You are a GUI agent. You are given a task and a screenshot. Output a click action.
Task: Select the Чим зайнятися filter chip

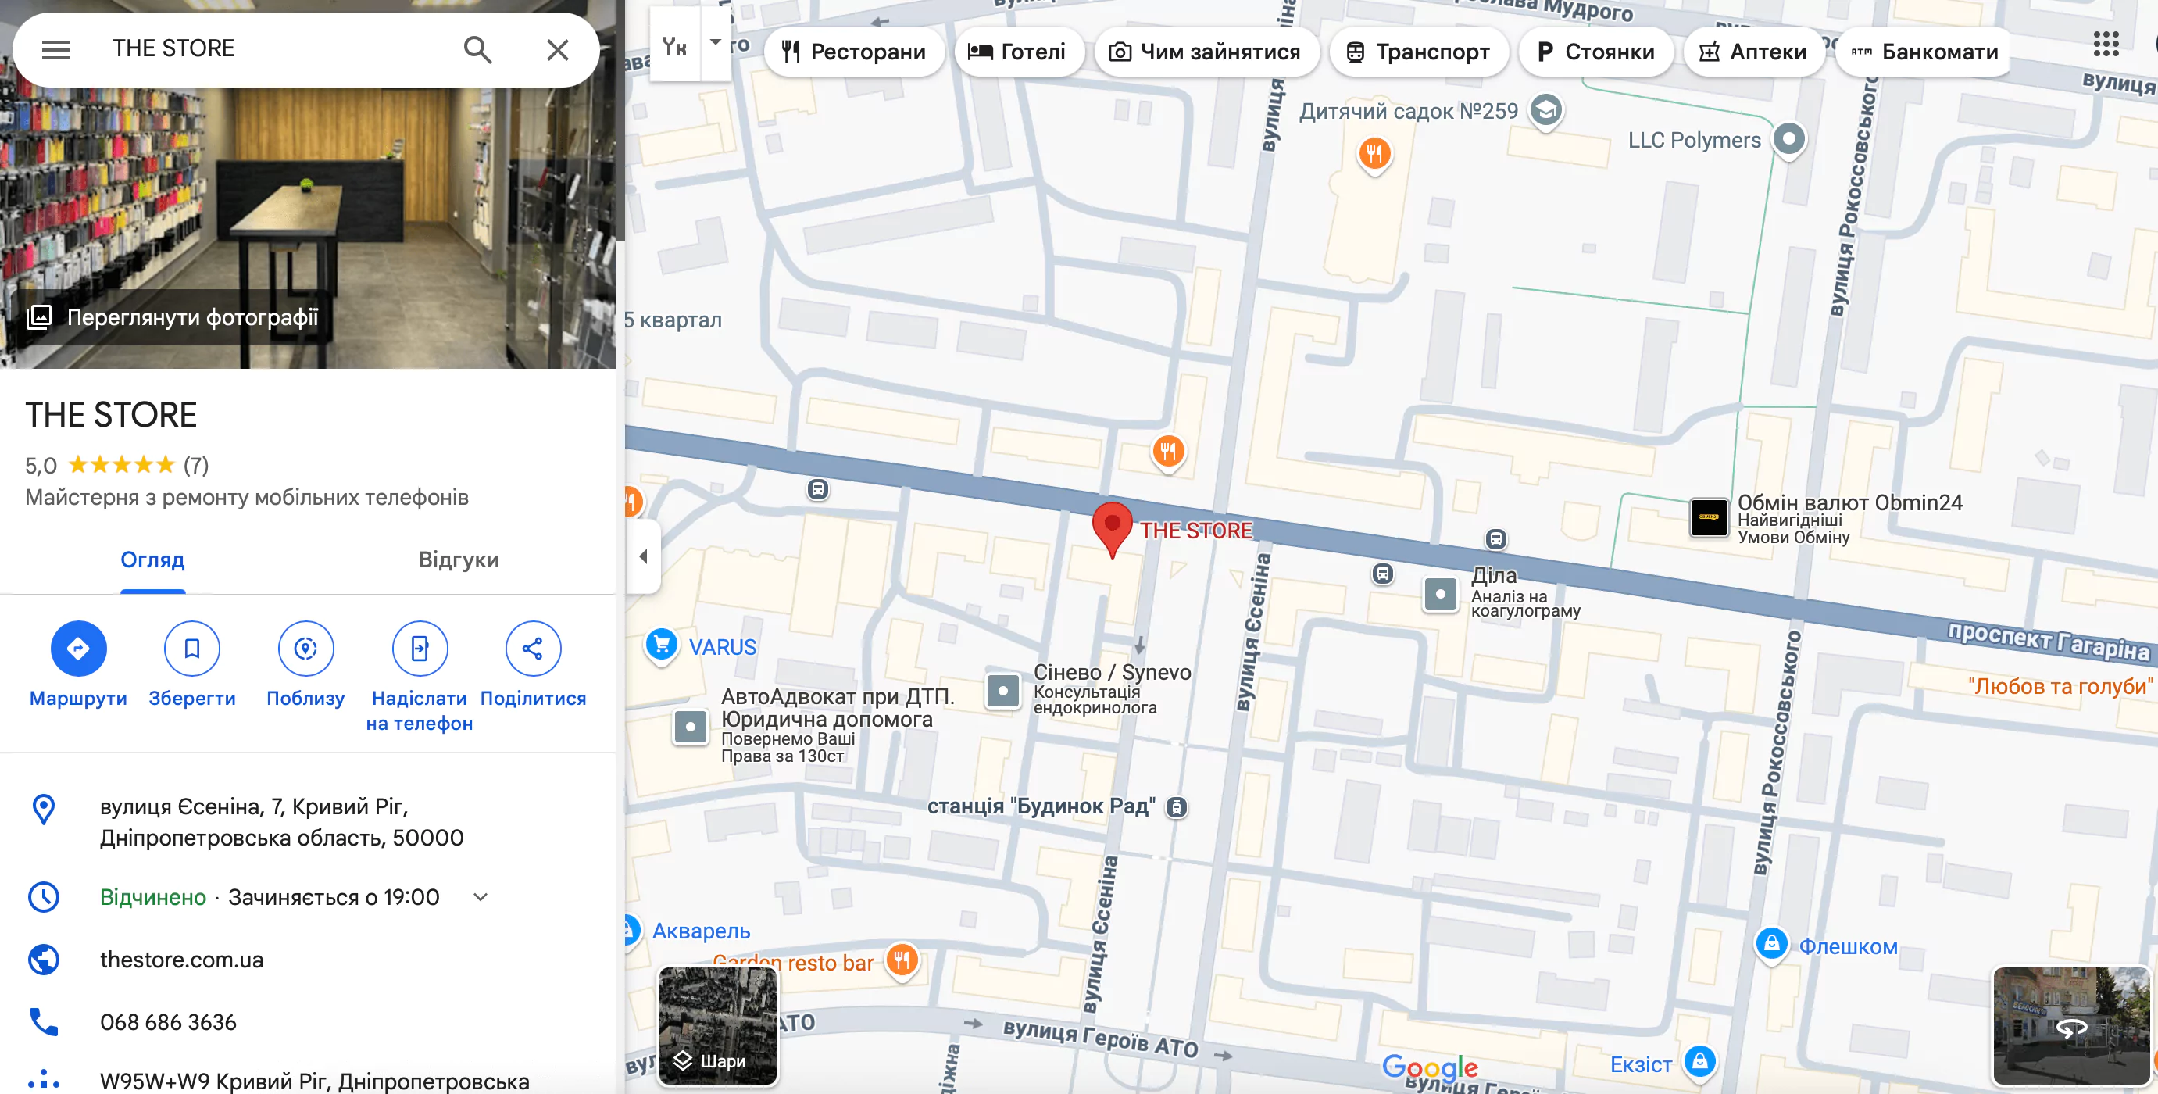coord(1206,52)
